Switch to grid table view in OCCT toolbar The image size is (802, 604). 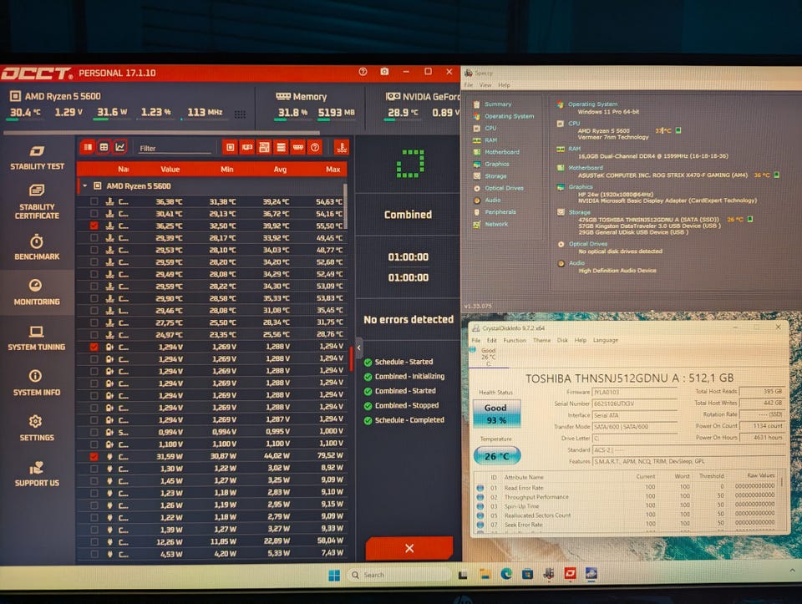click(x=104, y=147)
